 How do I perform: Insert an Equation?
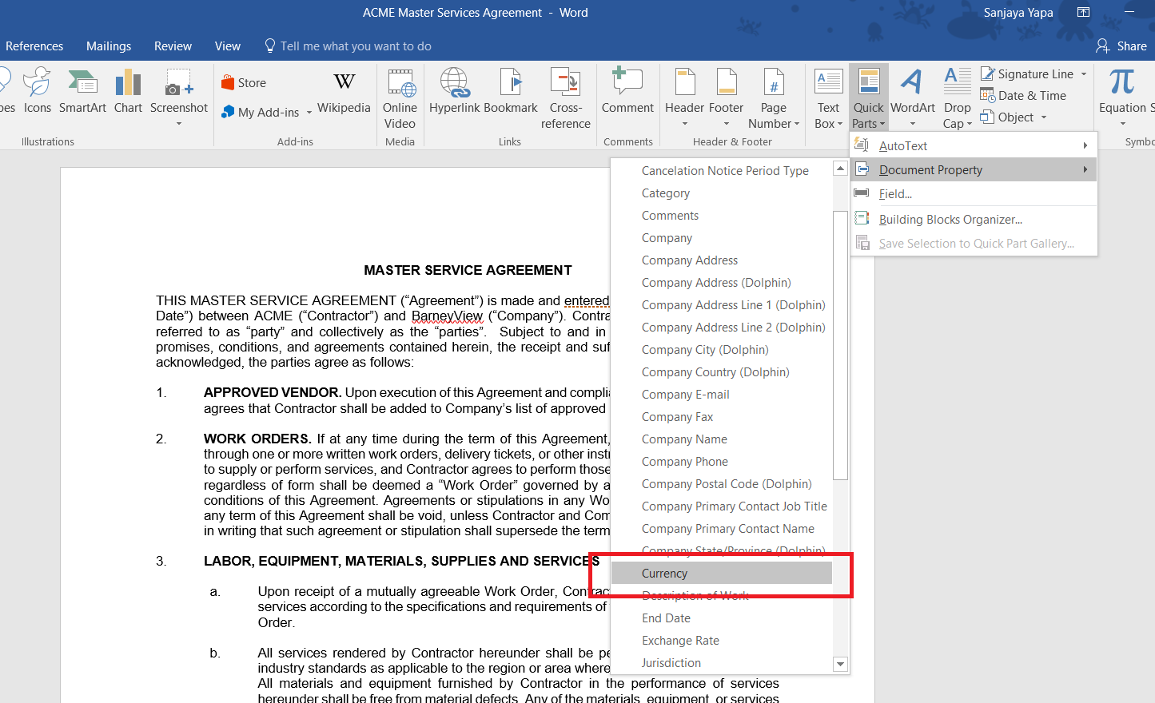pos(1122,97)
